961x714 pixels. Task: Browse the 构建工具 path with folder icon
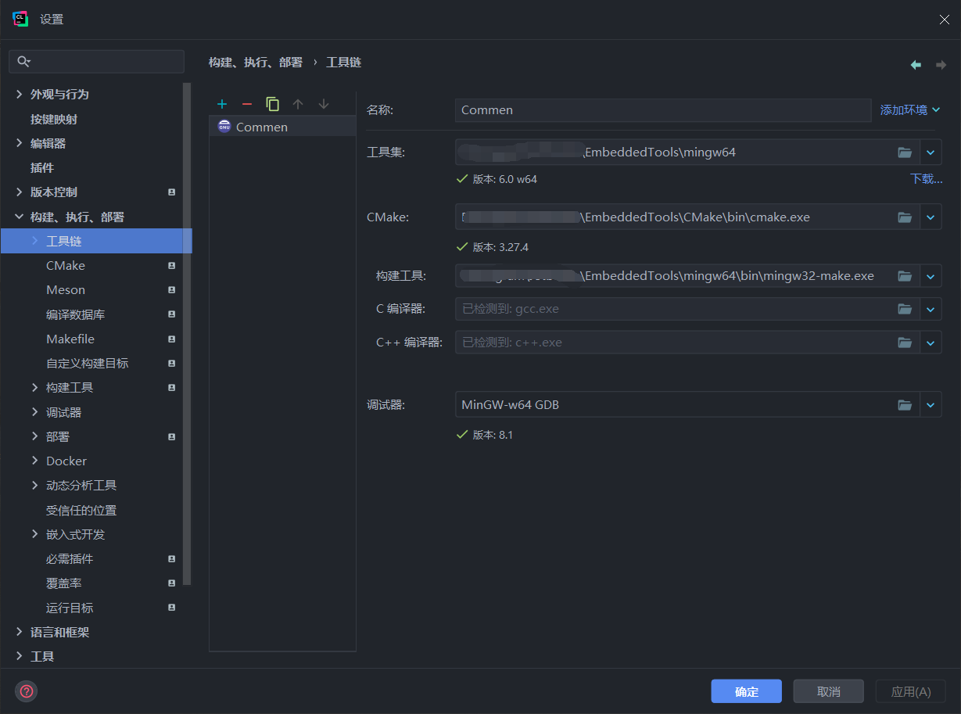click(x=905, y=275)
